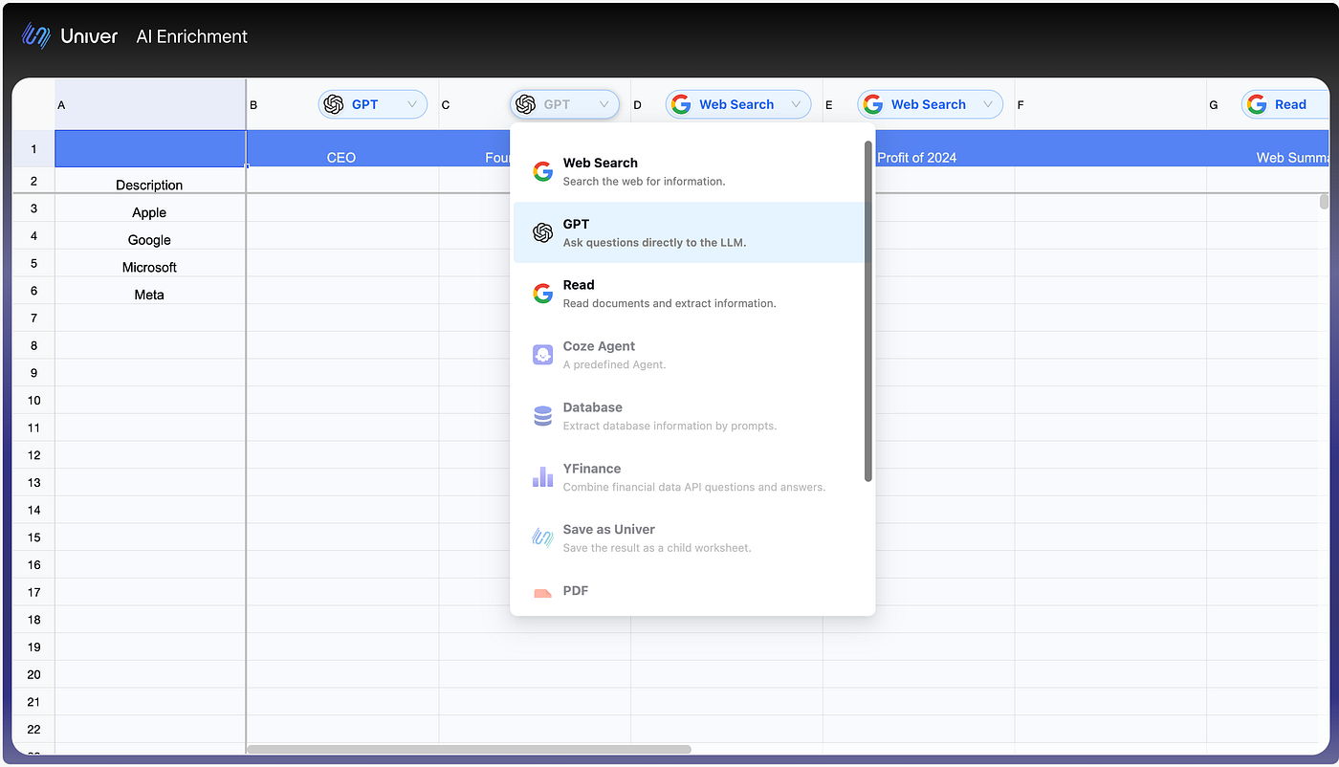
Task: Click the PDF icon in dropdown list
Action: [x=542, y=594]
